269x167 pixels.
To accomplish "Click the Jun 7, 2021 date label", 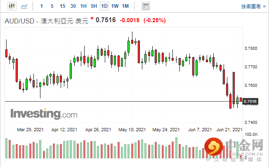I will 200,130.
